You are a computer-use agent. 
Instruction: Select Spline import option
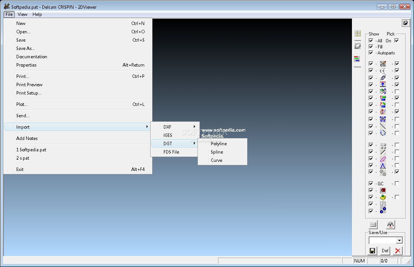(x=223, y=152)
